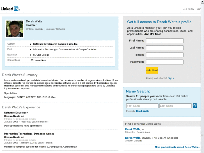Click into the Email field
The image size is (204, 153).
[165, 55]
